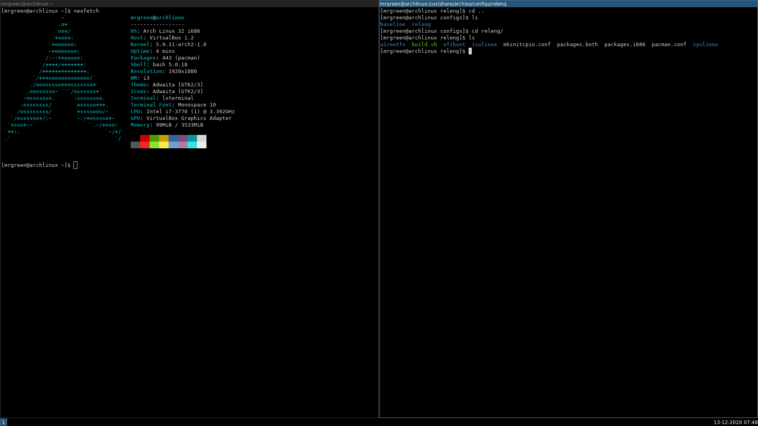Focus the right terminal title bar showing configs/releng
The image size is (758, 426).
point(568,4)
